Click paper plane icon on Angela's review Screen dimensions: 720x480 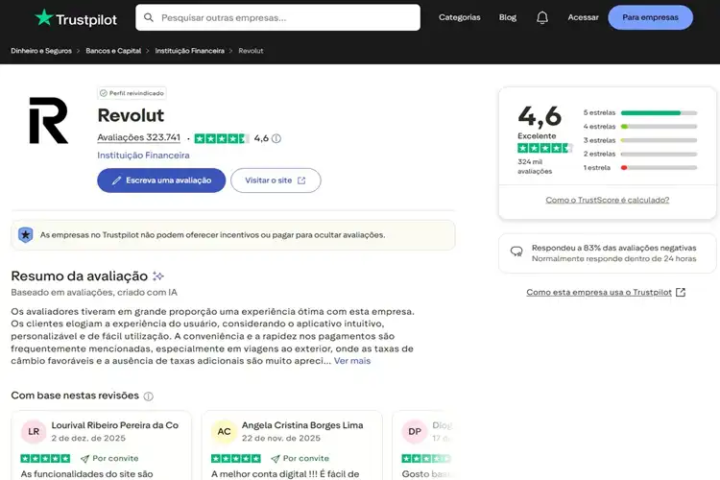(276, 459)
